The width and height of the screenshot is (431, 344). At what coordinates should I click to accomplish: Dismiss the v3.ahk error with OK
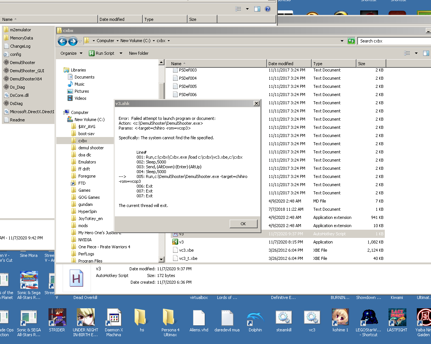(243, 223)
